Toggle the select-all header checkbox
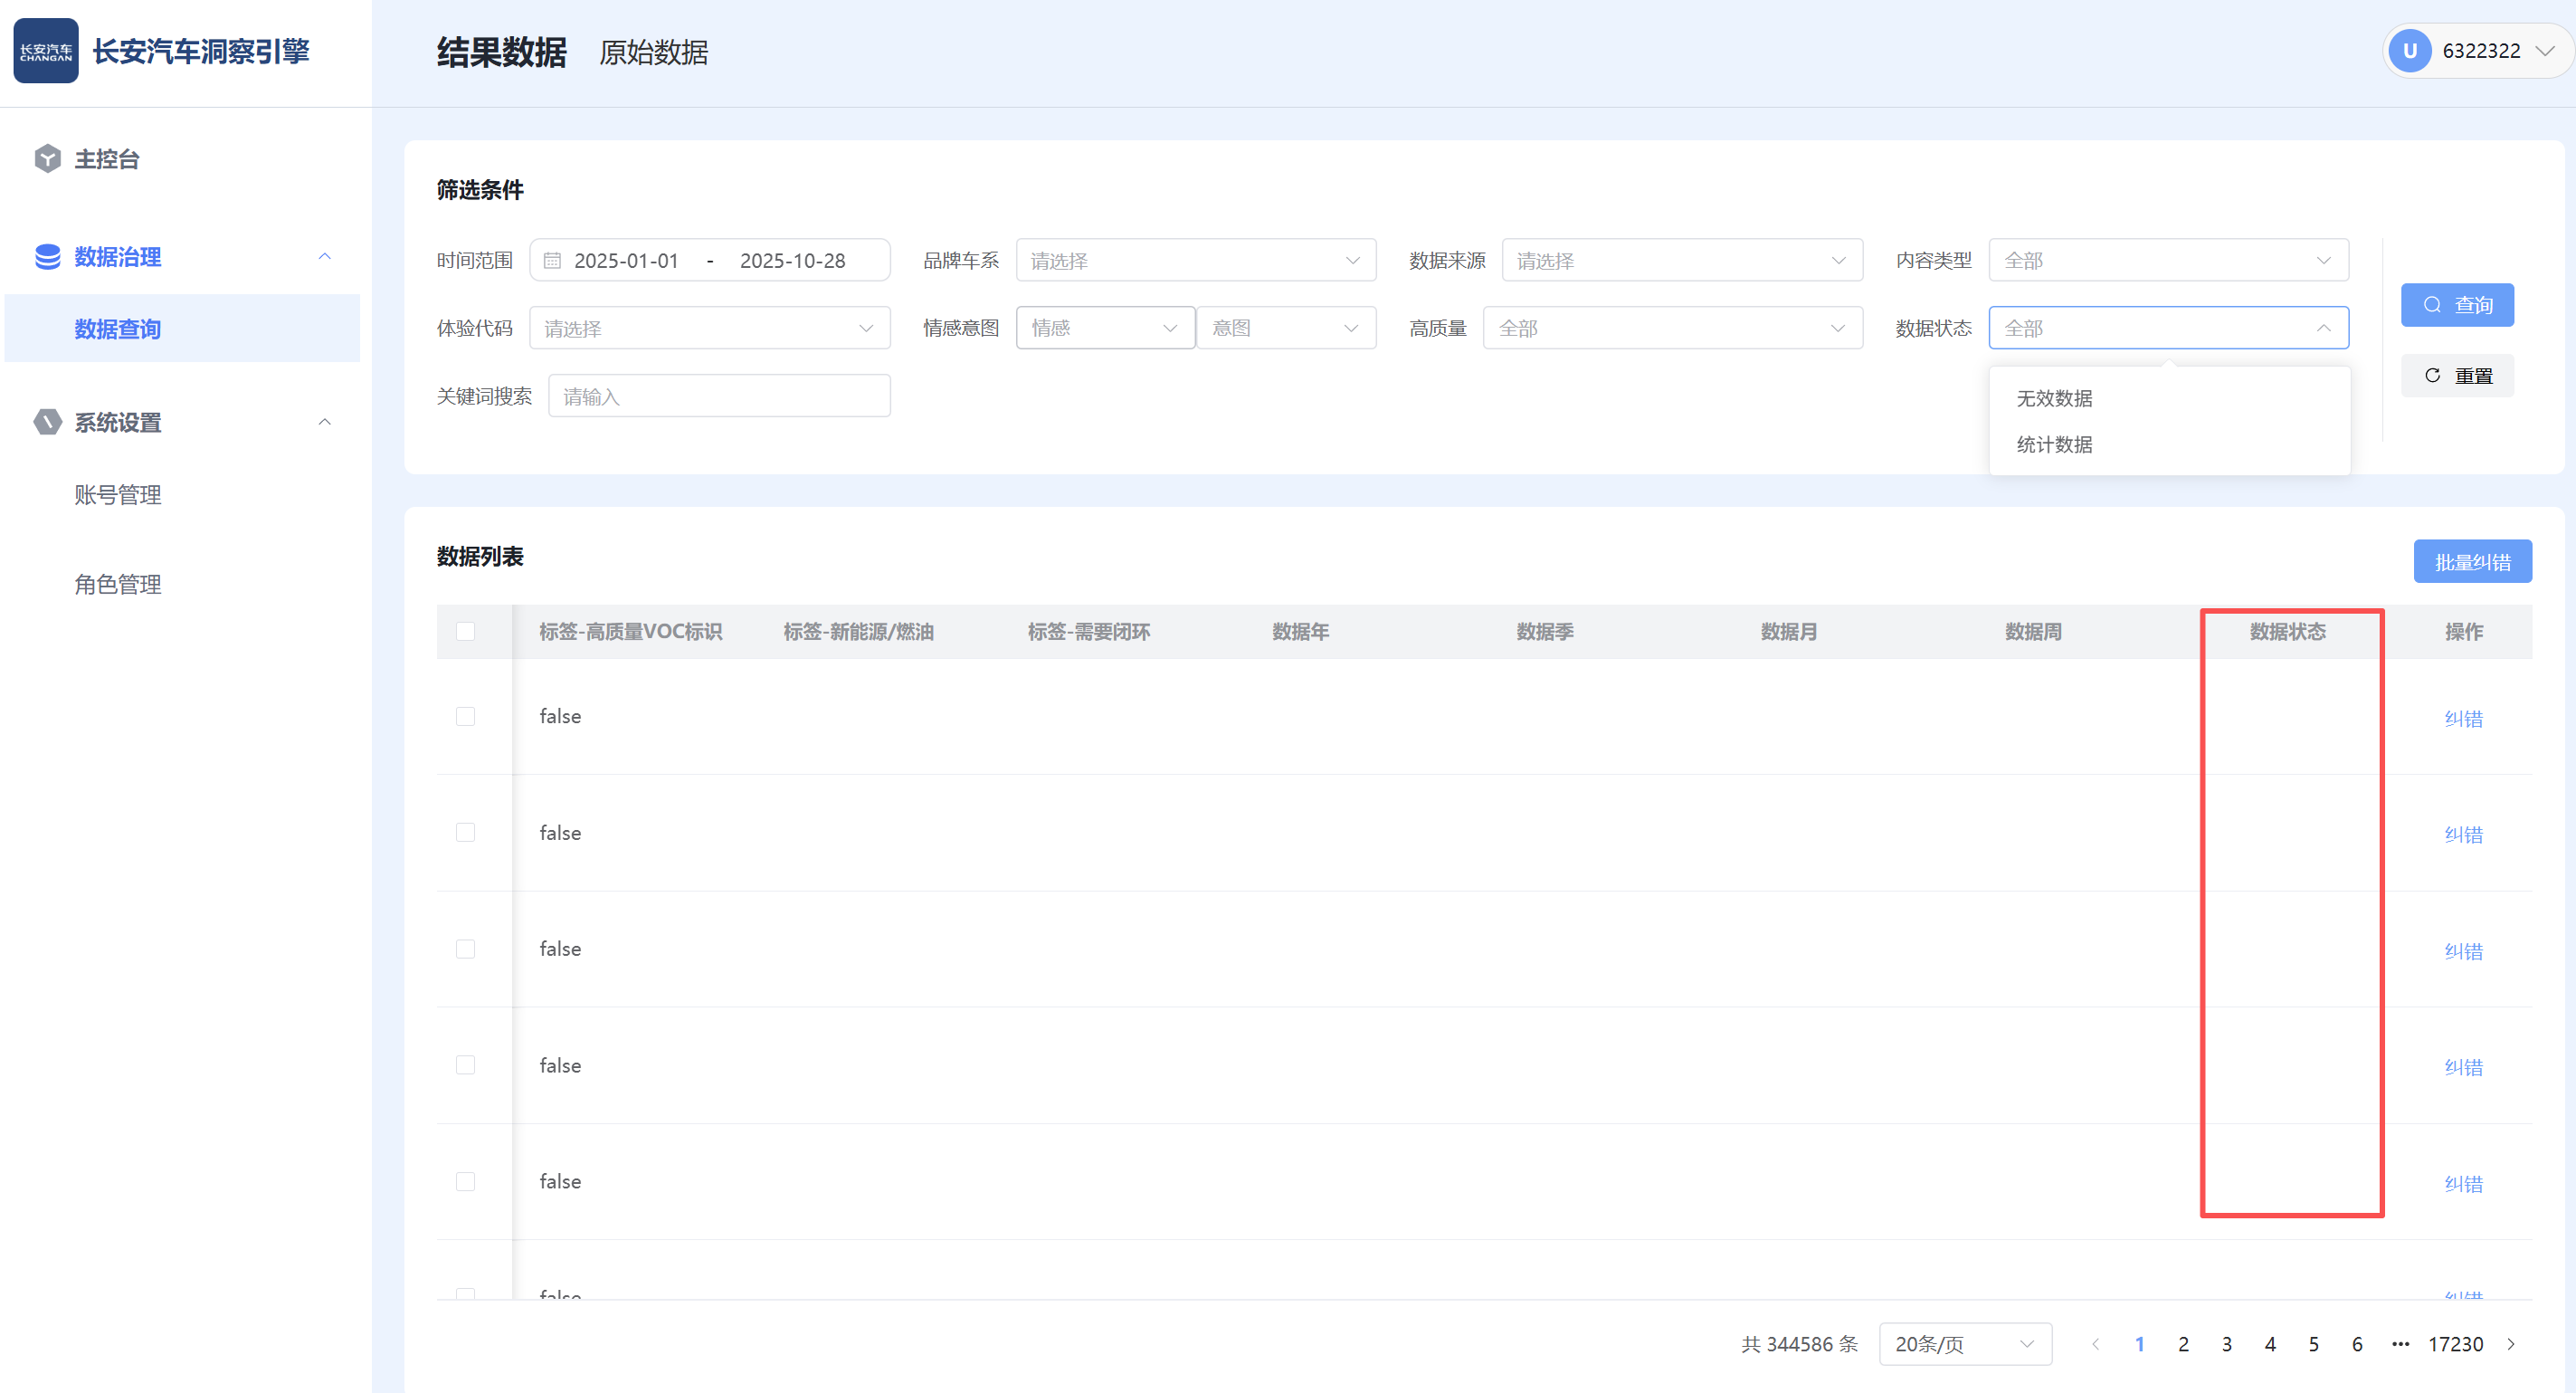Screen dimensions: 2576x1393 465,632
